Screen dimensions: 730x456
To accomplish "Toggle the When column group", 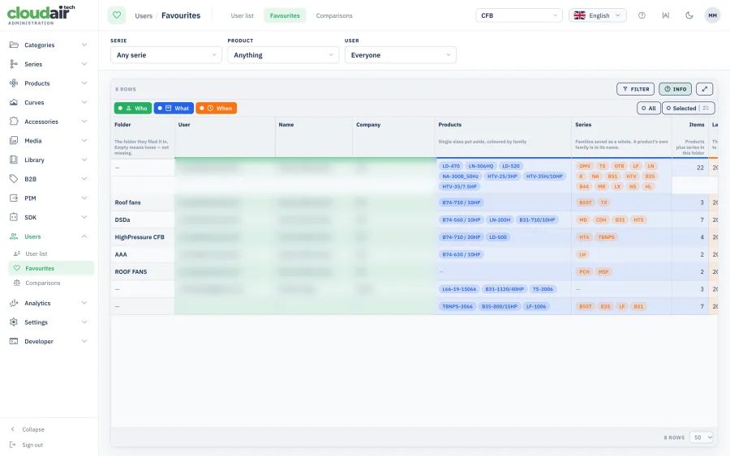I will [217, 109].
